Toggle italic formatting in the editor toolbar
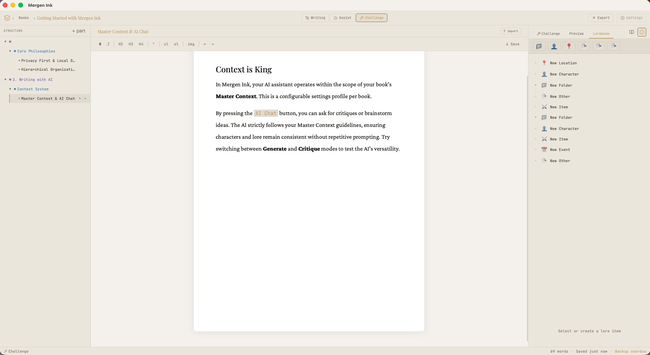This screenshot has height=355, width=650. tap(108, 44)
